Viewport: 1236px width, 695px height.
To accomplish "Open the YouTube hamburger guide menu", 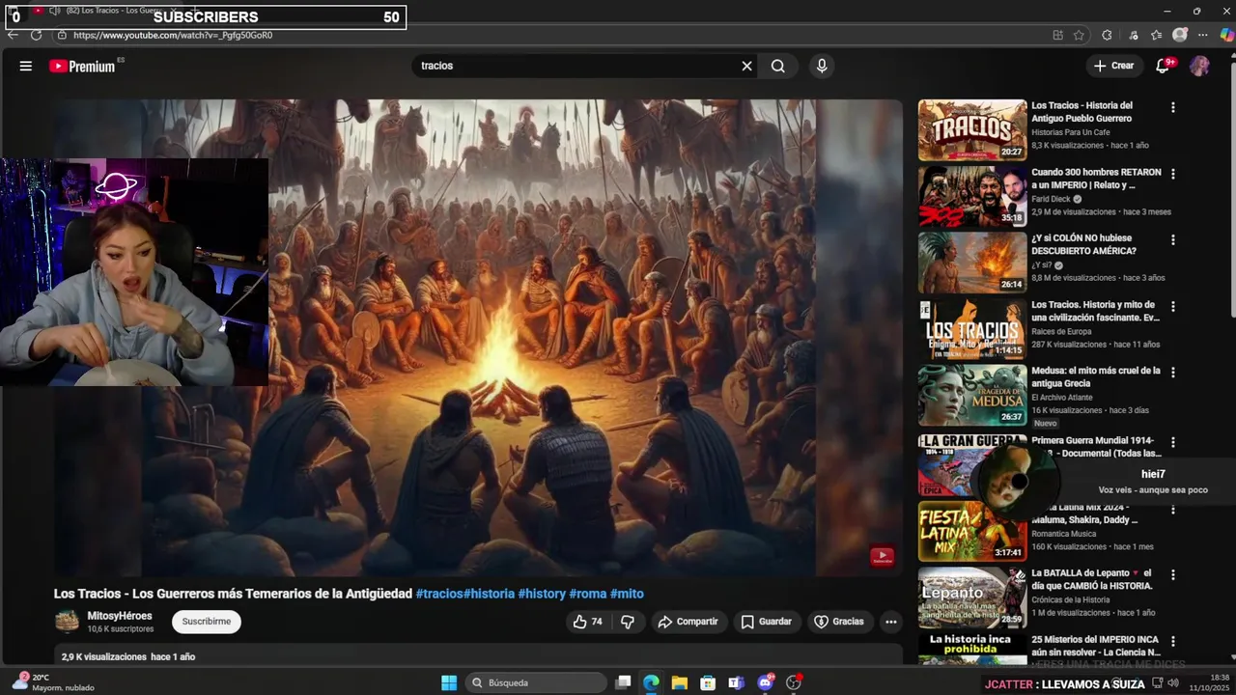I will click(26, 66).
